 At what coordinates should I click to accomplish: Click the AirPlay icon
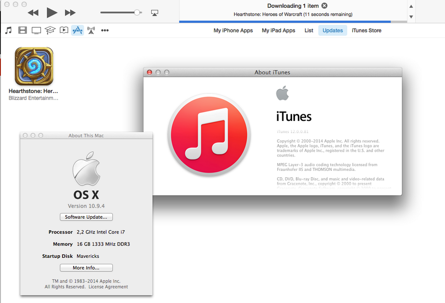[154, 13]
